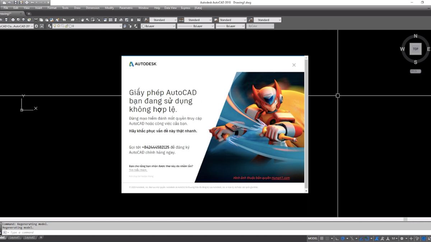This screenshot has width=431, height=242.
Task: Open the Table Style Standard dropdown
Action: [x=233, y=20]
